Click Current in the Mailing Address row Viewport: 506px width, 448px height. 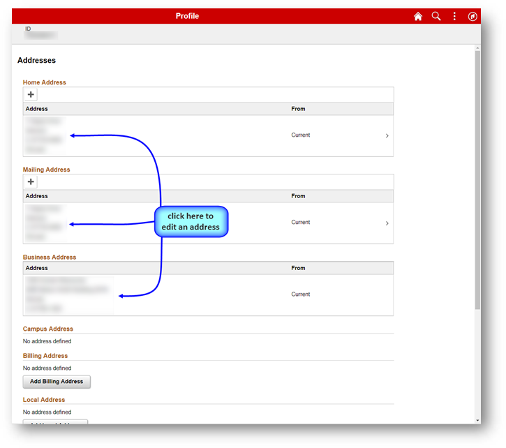[300, 222]
